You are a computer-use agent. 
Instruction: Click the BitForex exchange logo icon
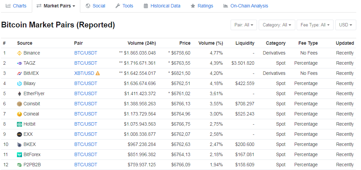coord(20,155)
